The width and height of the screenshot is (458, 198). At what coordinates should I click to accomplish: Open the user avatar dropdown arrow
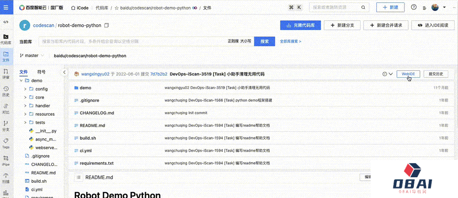click(x=444, y=8)
